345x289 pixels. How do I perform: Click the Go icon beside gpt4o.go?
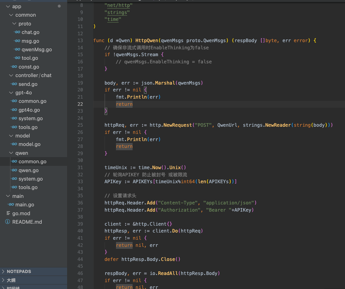14,110
